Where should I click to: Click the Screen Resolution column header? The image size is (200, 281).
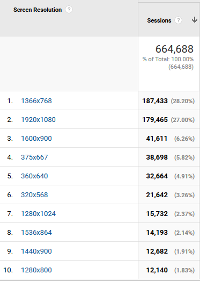click(x=38, y=10)
